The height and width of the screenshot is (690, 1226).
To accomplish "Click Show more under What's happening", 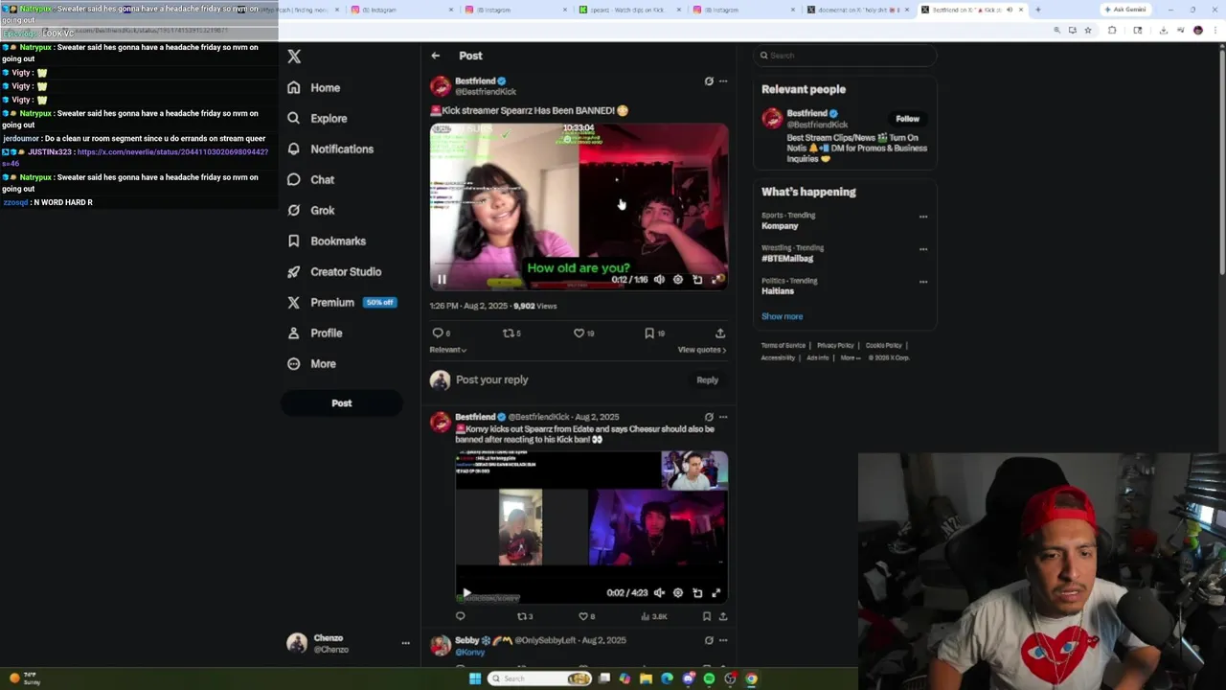I will [782, 316].
